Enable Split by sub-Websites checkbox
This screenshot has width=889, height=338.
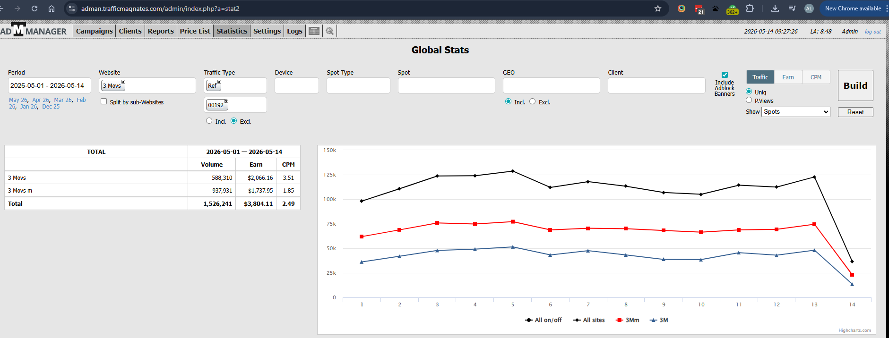[x=104, y=101]
